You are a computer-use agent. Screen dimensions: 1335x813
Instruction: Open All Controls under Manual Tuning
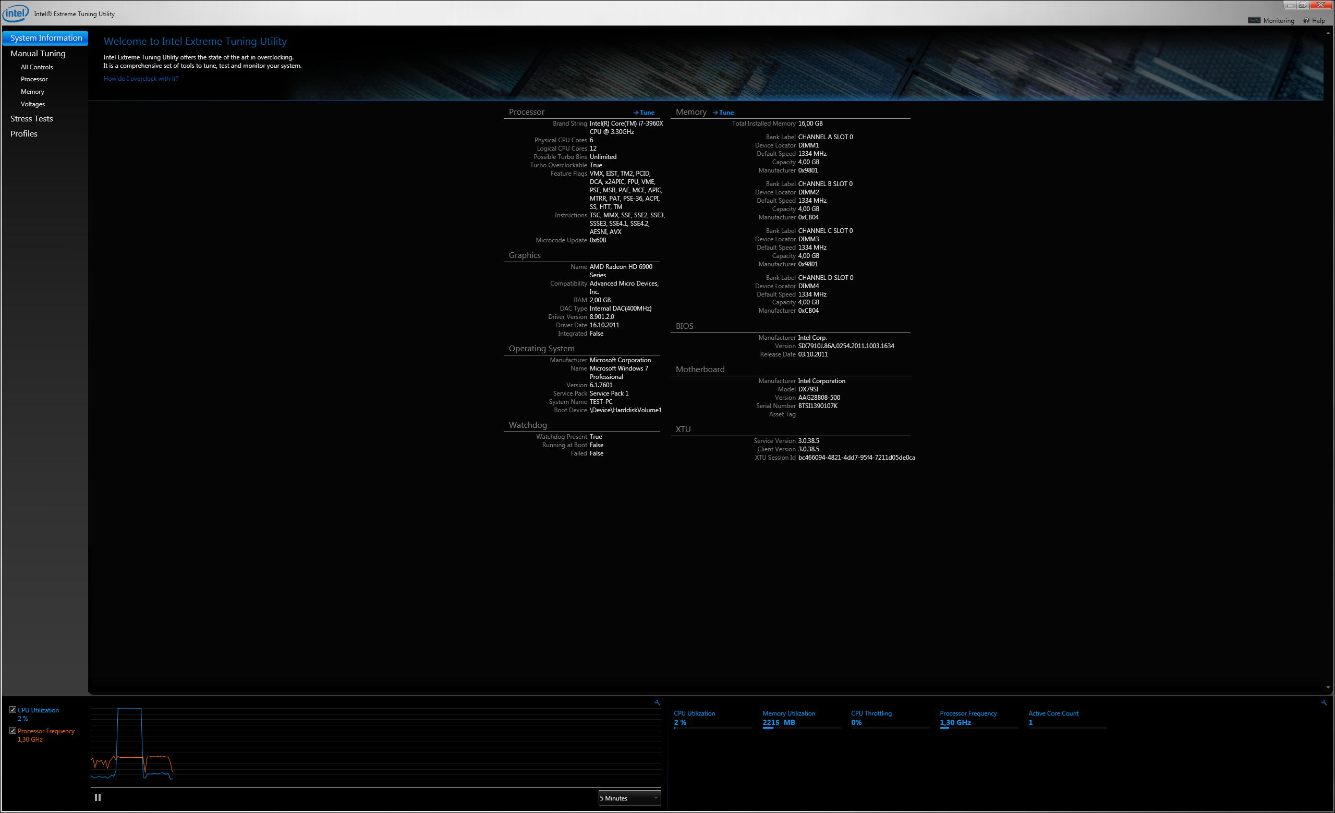[x=37, y=67]
